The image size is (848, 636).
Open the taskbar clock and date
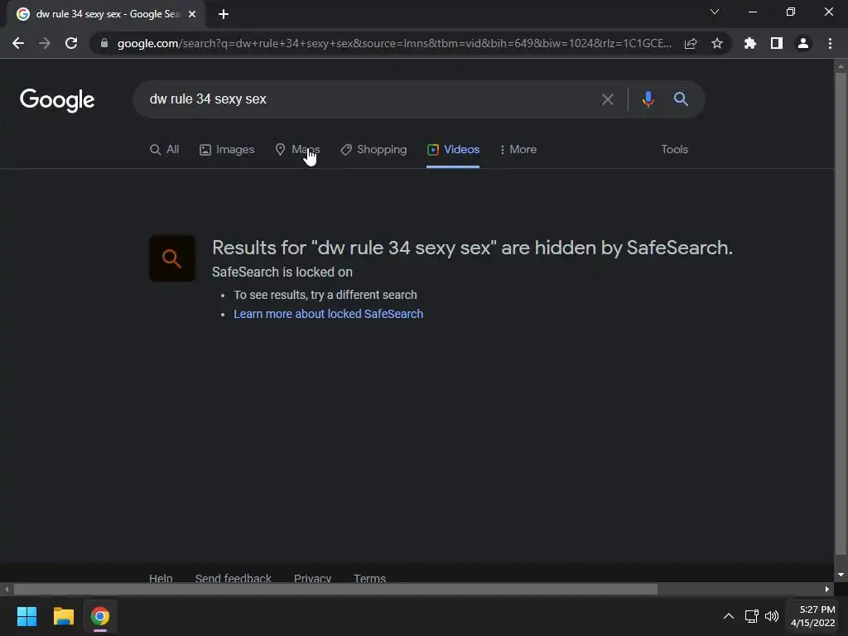coord(813,616)
